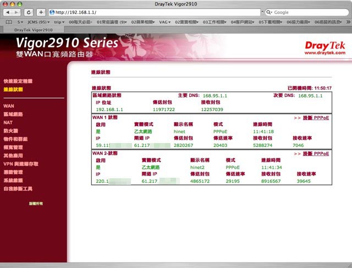This screenshot has height=268, width=352.
Task: Click WAN 1 connection time 11:41:18
Action: [263, 132]
